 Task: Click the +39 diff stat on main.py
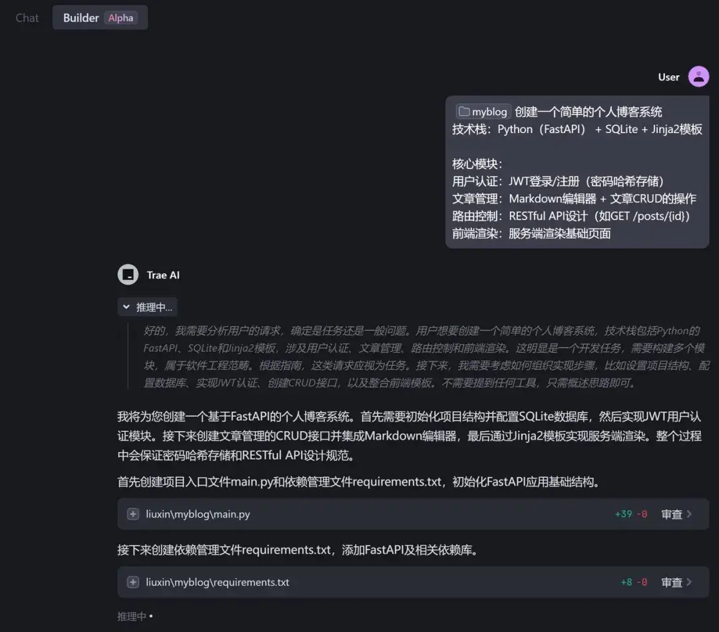(624, 514)
